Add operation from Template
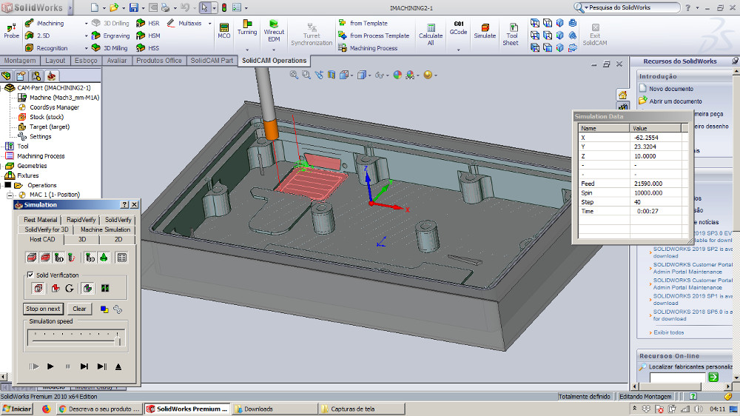740x416 pixels. tap(363, 23)
